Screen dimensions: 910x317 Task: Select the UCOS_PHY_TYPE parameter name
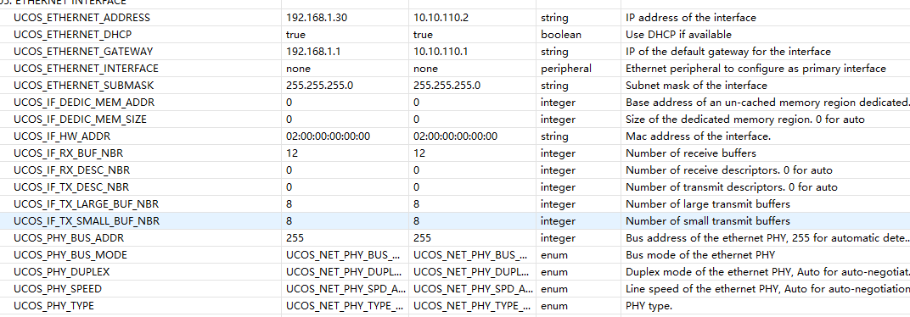(54, 305)
